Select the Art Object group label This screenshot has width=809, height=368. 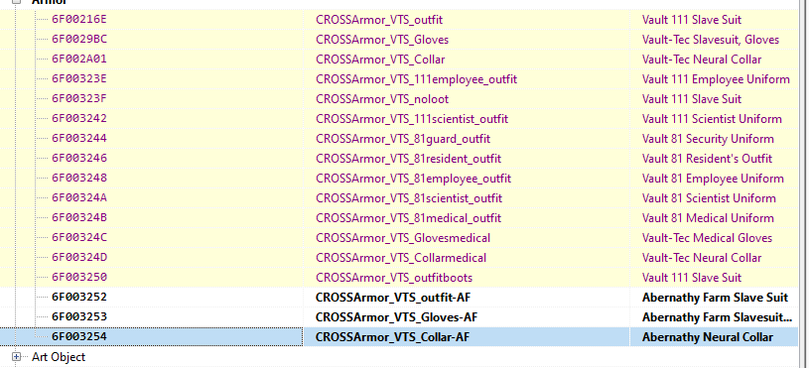(59, 357)
